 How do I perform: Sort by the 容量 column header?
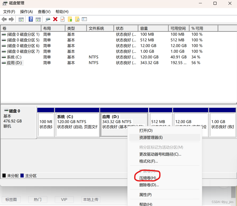click(153, 28)
